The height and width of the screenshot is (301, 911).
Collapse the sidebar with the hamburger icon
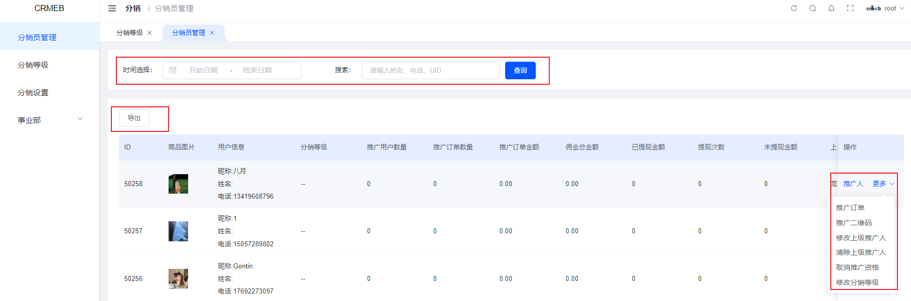tap(112, 9)
